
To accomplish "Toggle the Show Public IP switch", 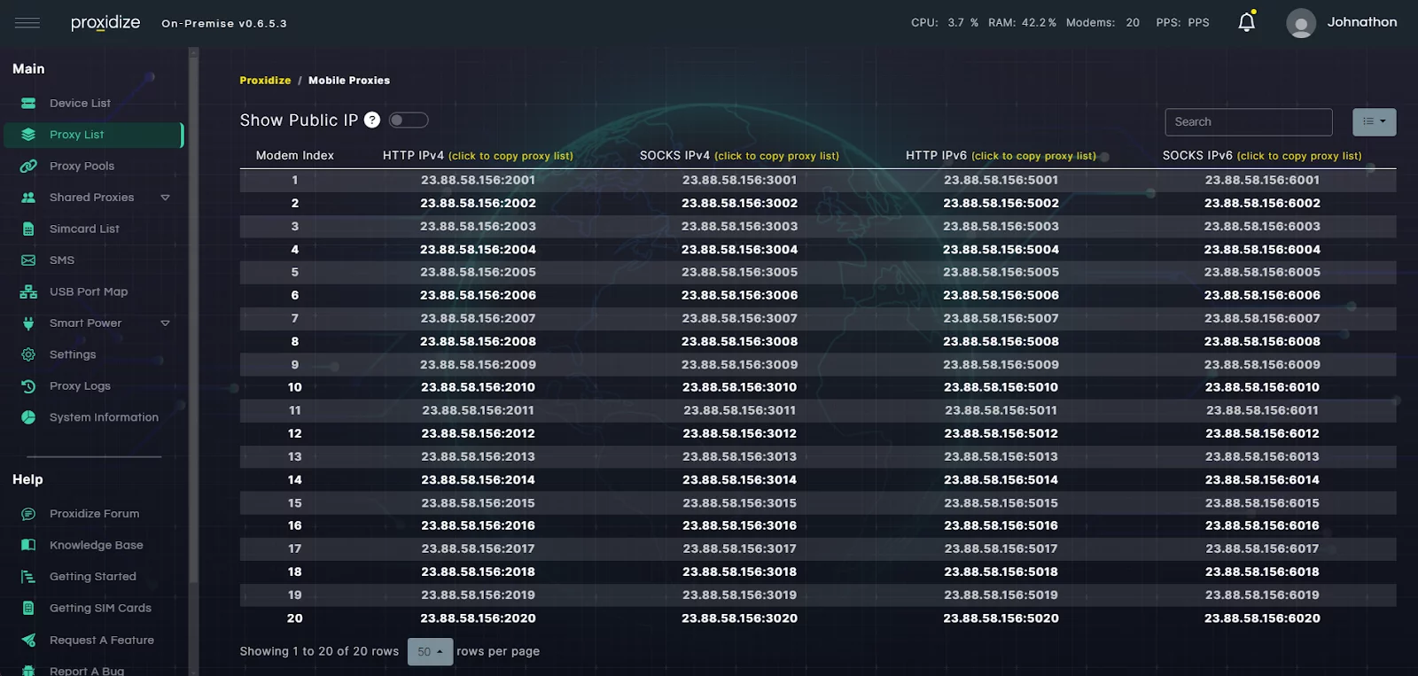I will click(409, 120).
